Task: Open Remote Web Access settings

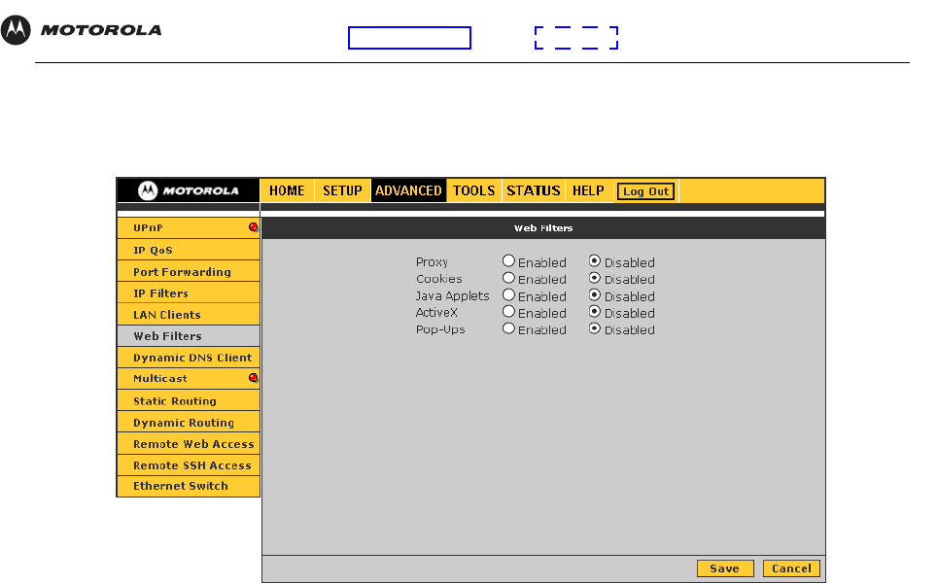Action: point(189,443)
